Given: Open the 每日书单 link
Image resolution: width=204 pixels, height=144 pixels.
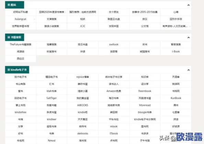Looking at the screenshot, I should [114, 98].
